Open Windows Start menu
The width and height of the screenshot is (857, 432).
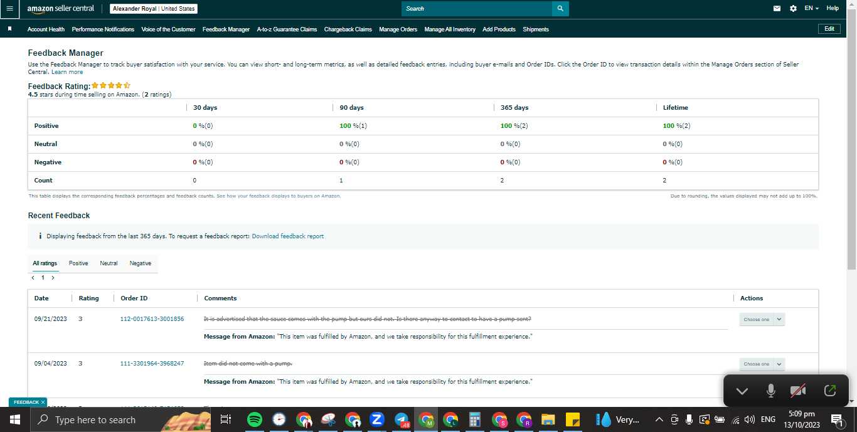14,419
